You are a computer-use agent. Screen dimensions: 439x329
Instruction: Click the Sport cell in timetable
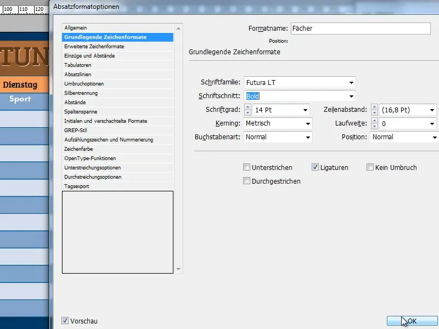pos(20,99)
